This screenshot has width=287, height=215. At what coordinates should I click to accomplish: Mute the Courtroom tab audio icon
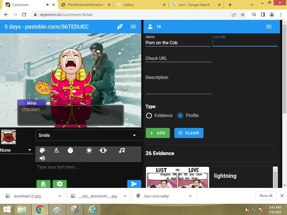point(48,5)
